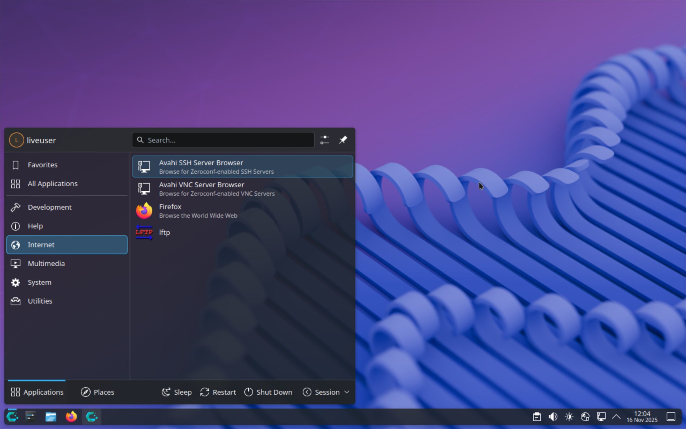686x429 pixels.
Task: Show hidden system tray icons arrow
Action: (x=616, y=416)
